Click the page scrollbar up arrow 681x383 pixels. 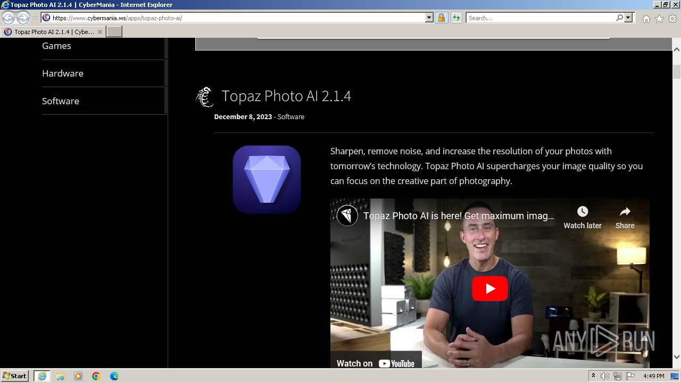(677, 49)
